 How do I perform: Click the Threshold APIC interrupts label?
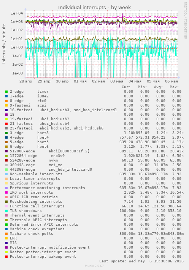coord(38,220)
